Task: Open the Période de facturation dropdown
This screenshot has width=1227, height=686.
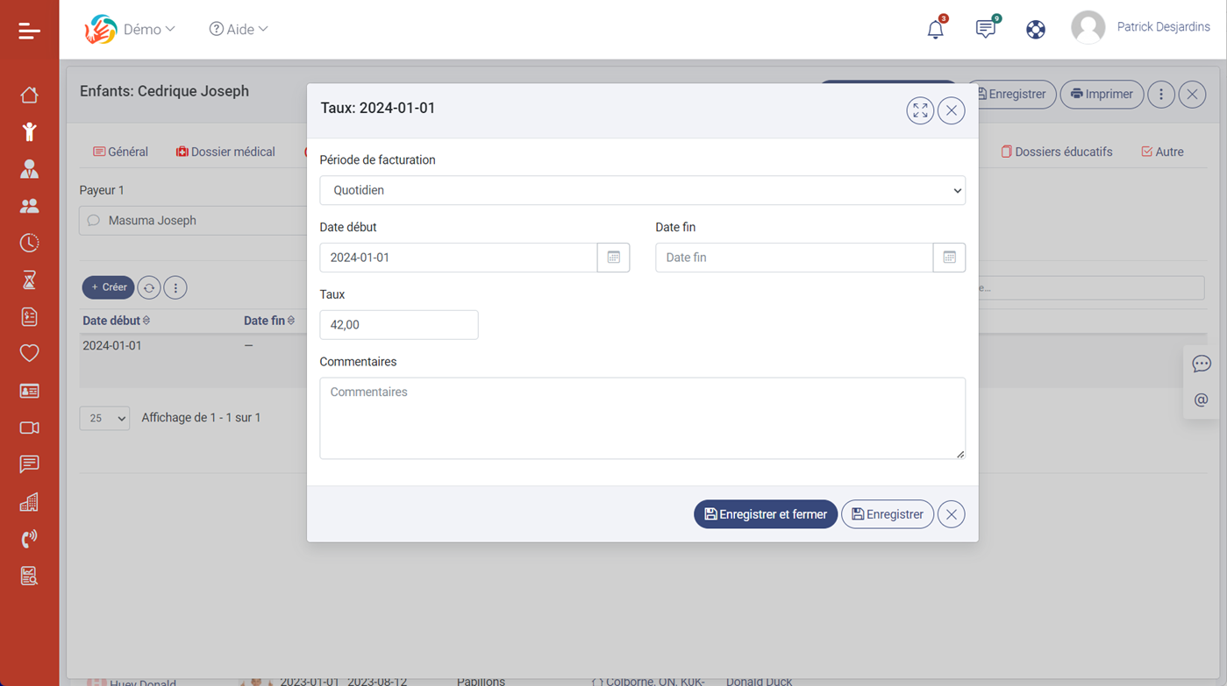Action: (x=642, y=190)
